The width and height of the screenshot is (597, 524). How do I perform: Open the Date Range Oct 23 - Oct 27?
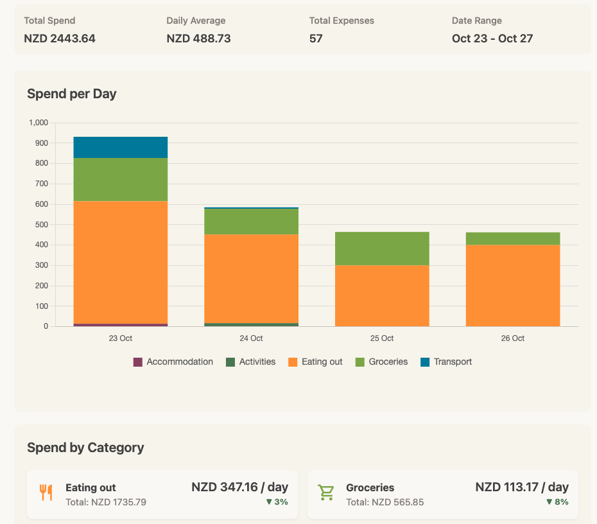pos(492,39)
